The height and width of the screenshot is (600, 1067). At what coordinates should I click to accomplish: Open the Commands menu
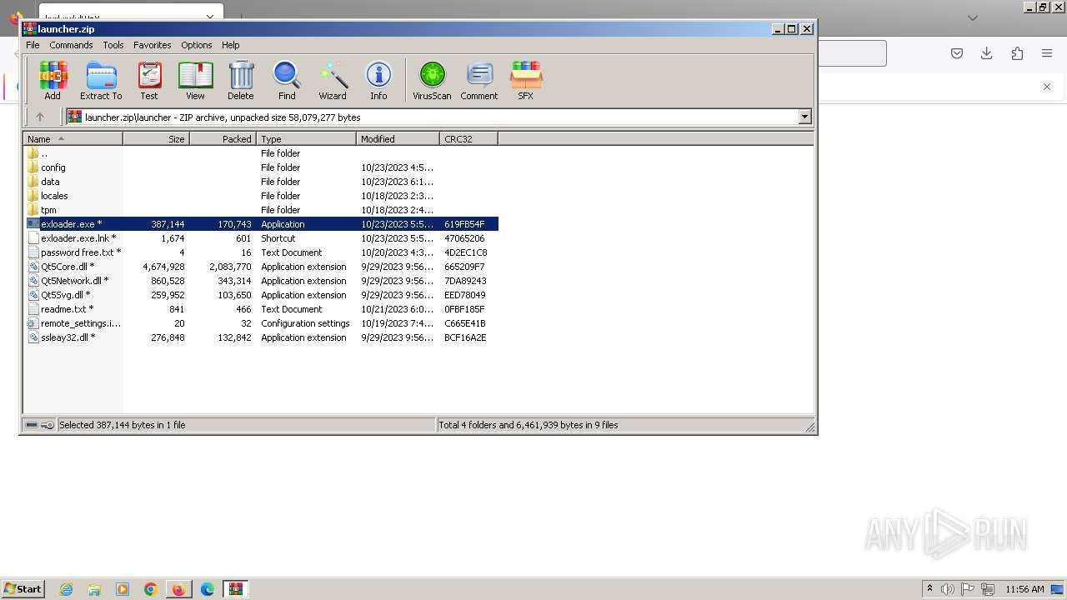tap(71, 45)
